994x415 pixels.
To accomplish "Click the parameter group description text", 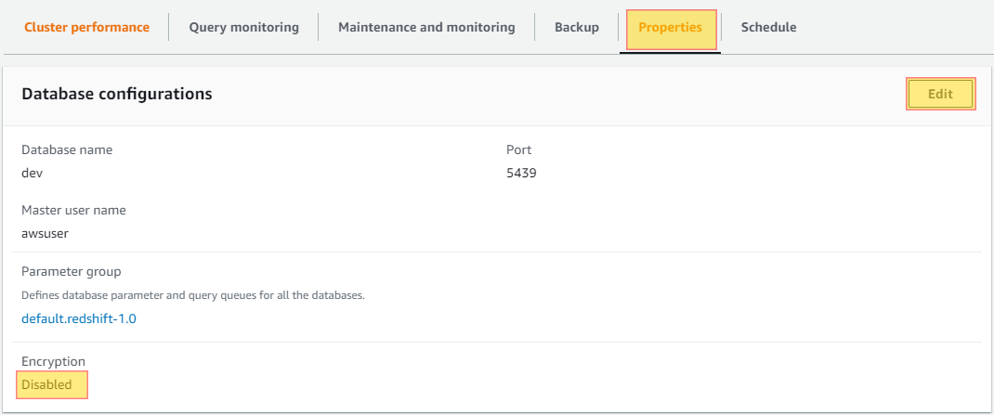I will (193, 295).
